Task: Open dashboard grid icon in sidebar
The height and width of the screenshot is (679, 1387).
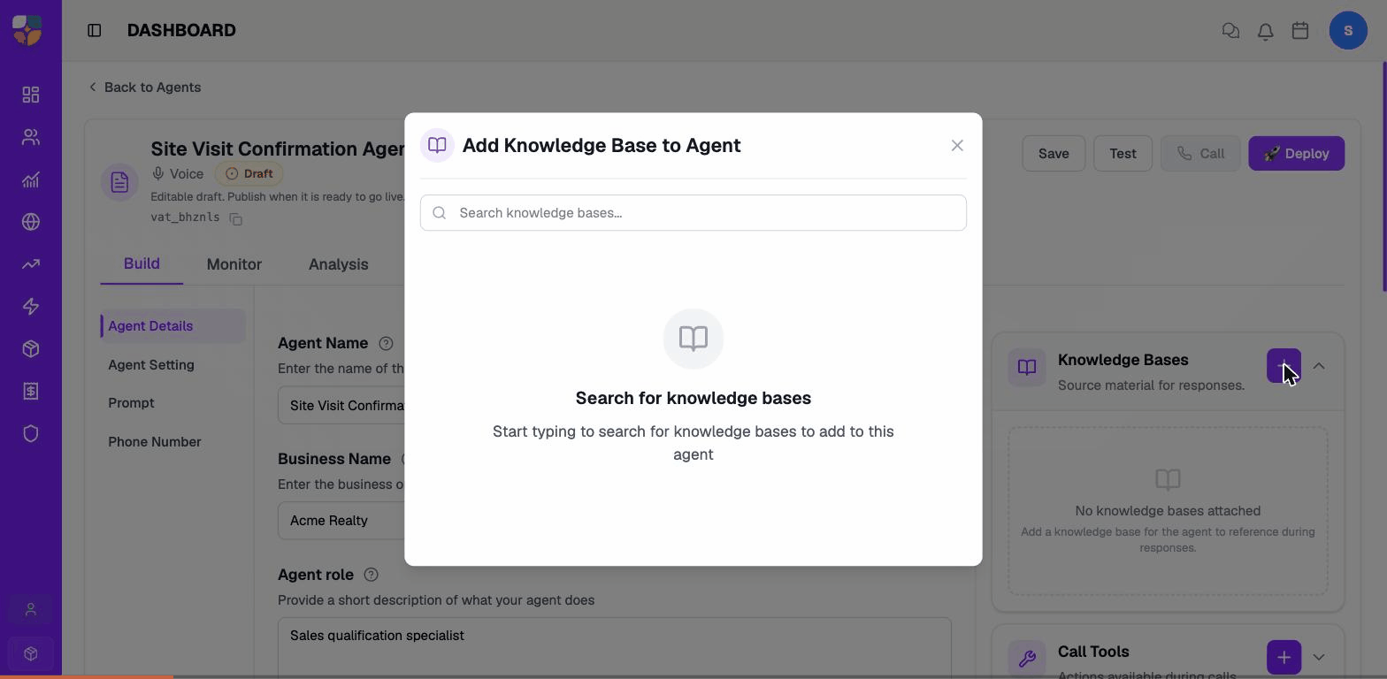Action: point(31,95)
